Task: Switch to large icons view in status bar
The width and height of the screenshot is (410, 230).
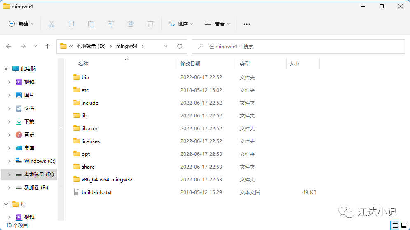Action: (x=404, y=225)
